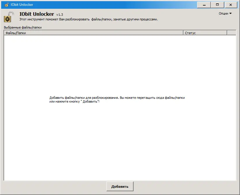This screenshot has height=195, width=240.
Task: Minimize the IObit Unlocker window
Action: tap(204, 5)
